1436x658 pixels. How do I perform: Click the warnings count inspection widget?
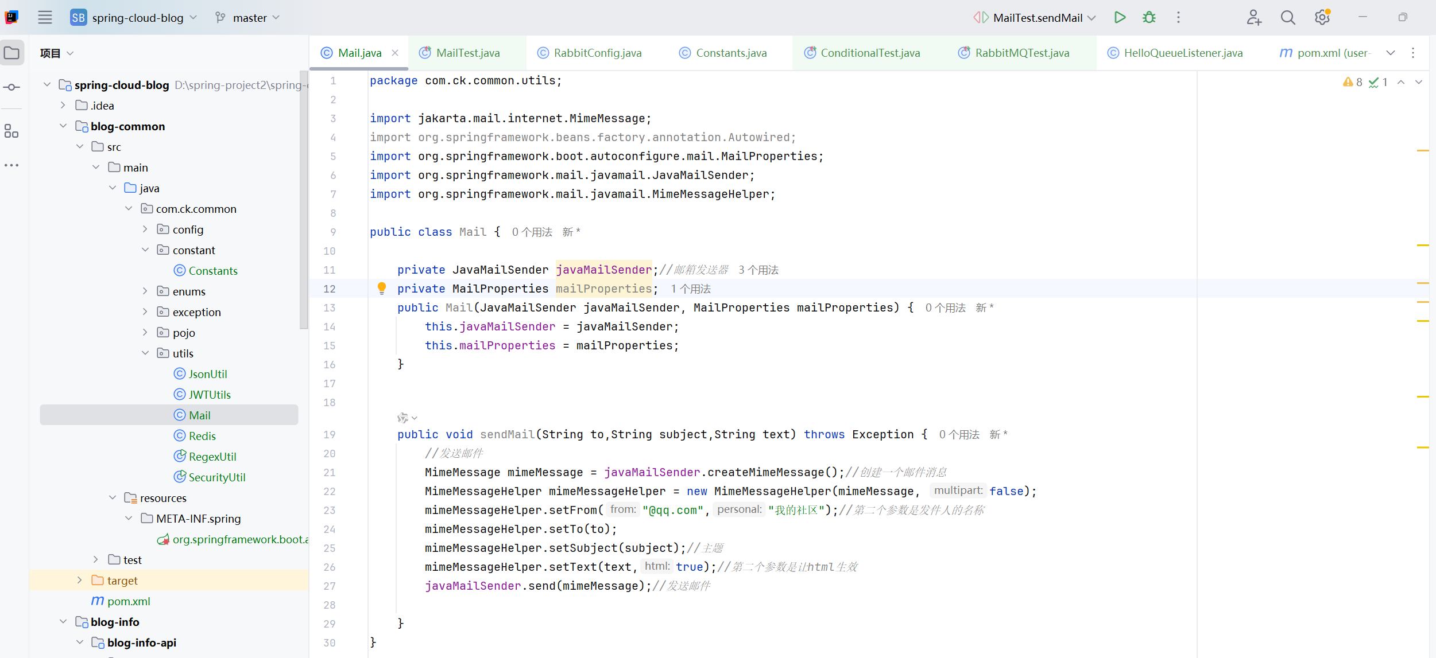(1353, 82)
